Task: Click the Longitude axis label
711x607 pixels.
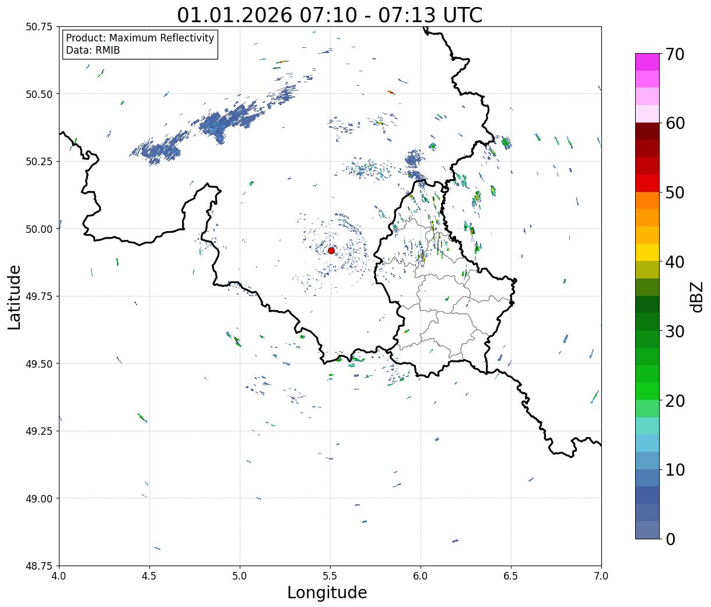Action: [x=327, y=592]
